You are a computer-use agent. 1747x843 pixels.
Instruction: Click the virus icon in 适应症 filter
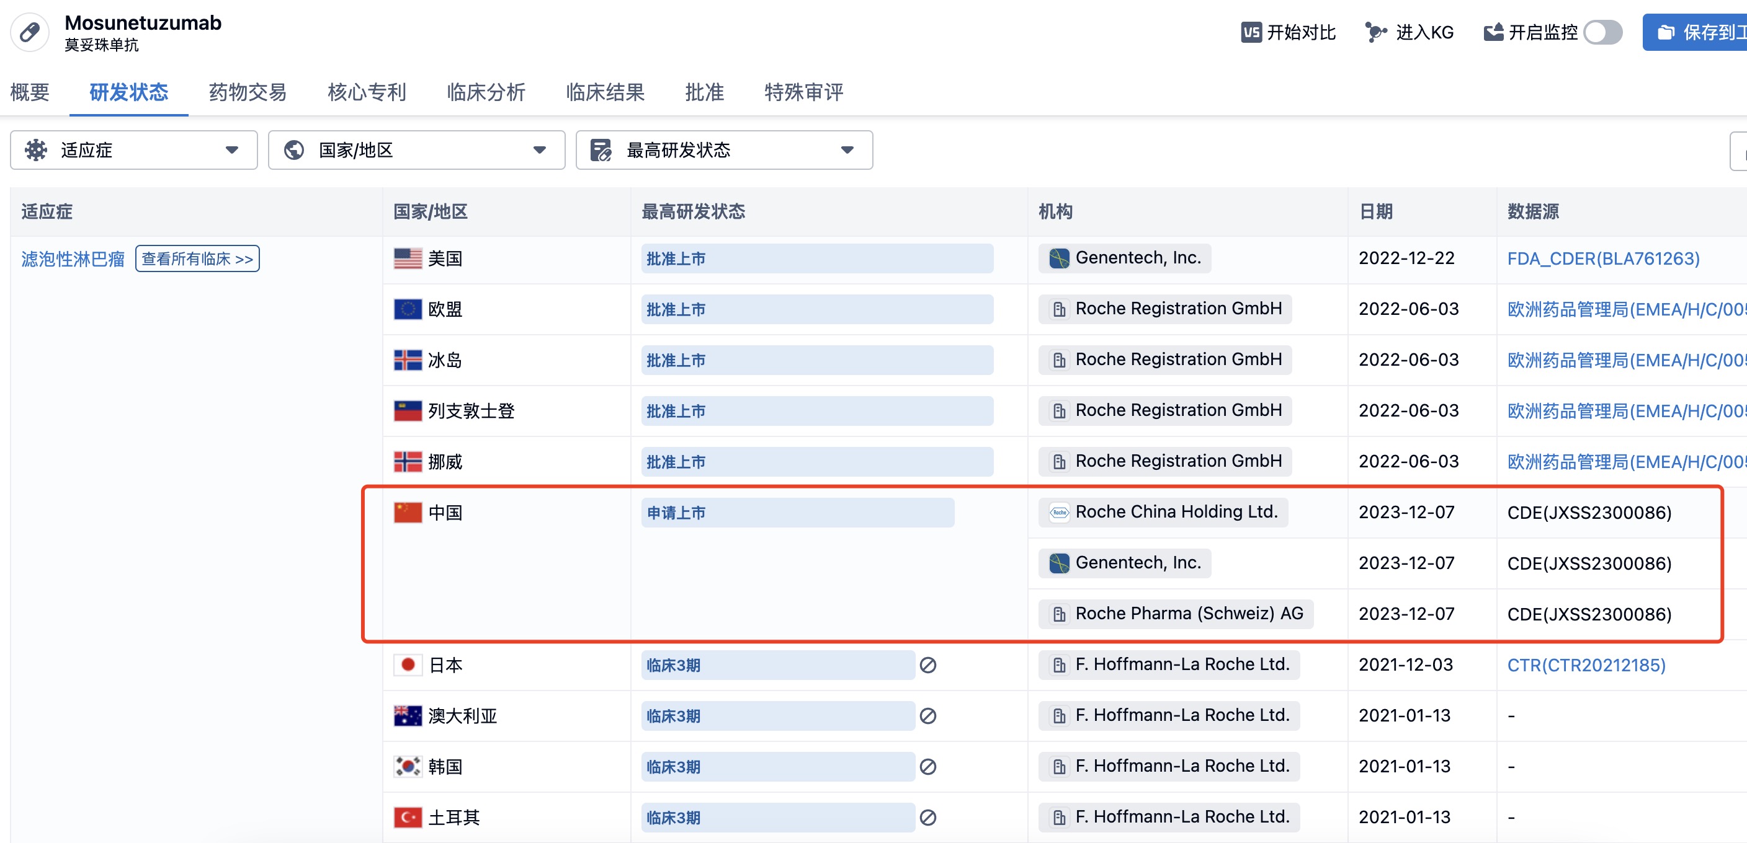pyautogui.click(x=36, y=150)
